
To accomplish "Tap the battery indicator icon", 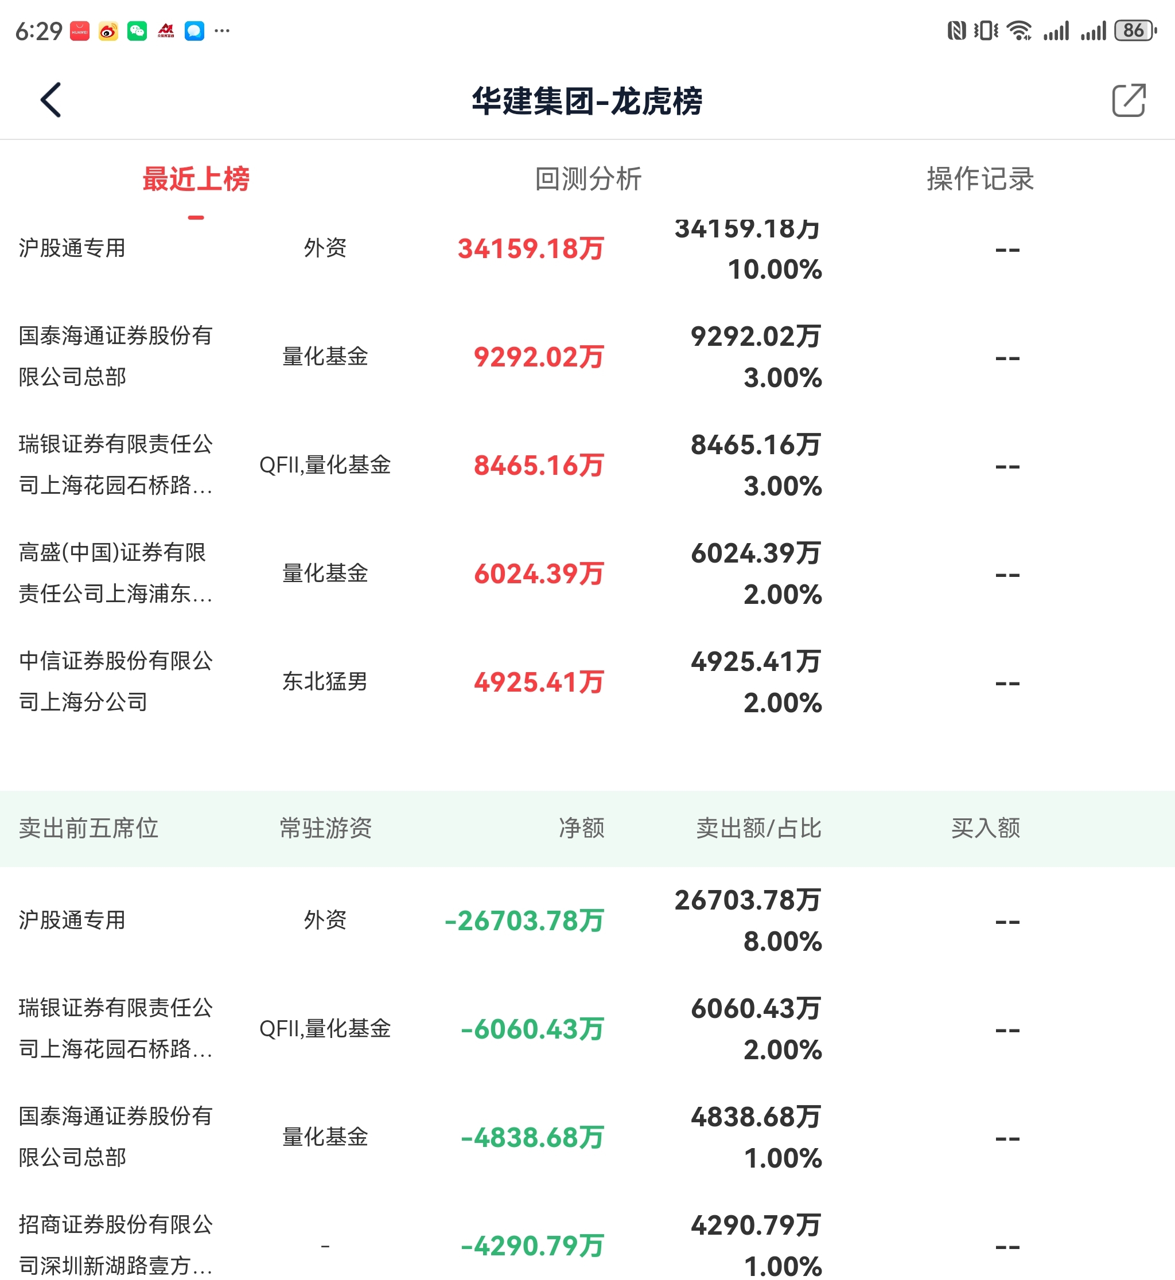I will coord(1134,30).
